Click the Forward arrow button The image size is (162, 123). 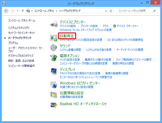[12, 11]
